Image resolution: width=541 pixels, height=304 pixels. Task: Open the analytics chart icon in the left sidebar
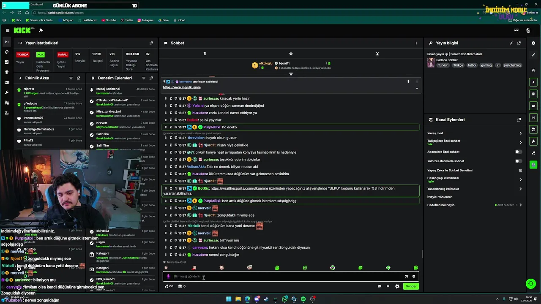pyautogui.click(x=6, y=62)
